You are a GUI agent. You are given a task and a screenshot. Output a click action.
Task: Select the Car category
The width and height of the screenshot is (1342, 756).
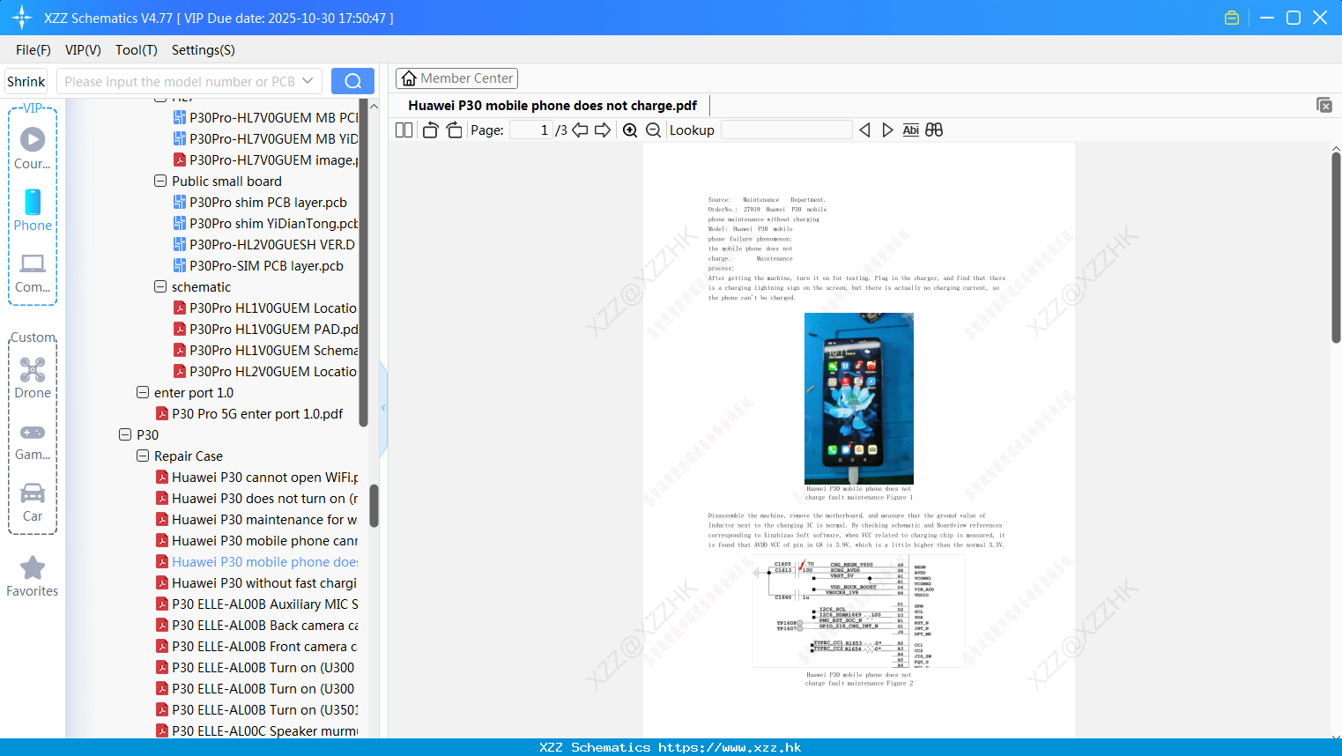[33, 502]
